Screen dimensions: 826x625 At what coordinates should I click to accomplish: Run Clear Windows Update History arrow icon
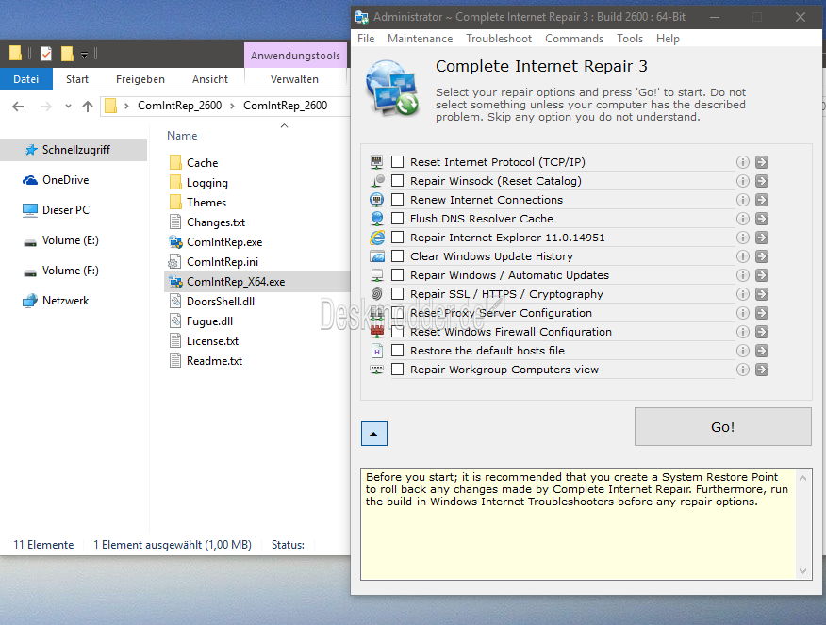coord(761,256)
